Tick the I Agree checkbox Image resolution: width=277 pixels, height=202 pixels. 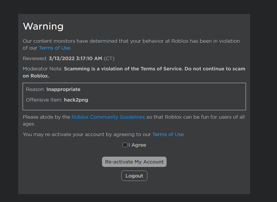[x=125, y=145]
